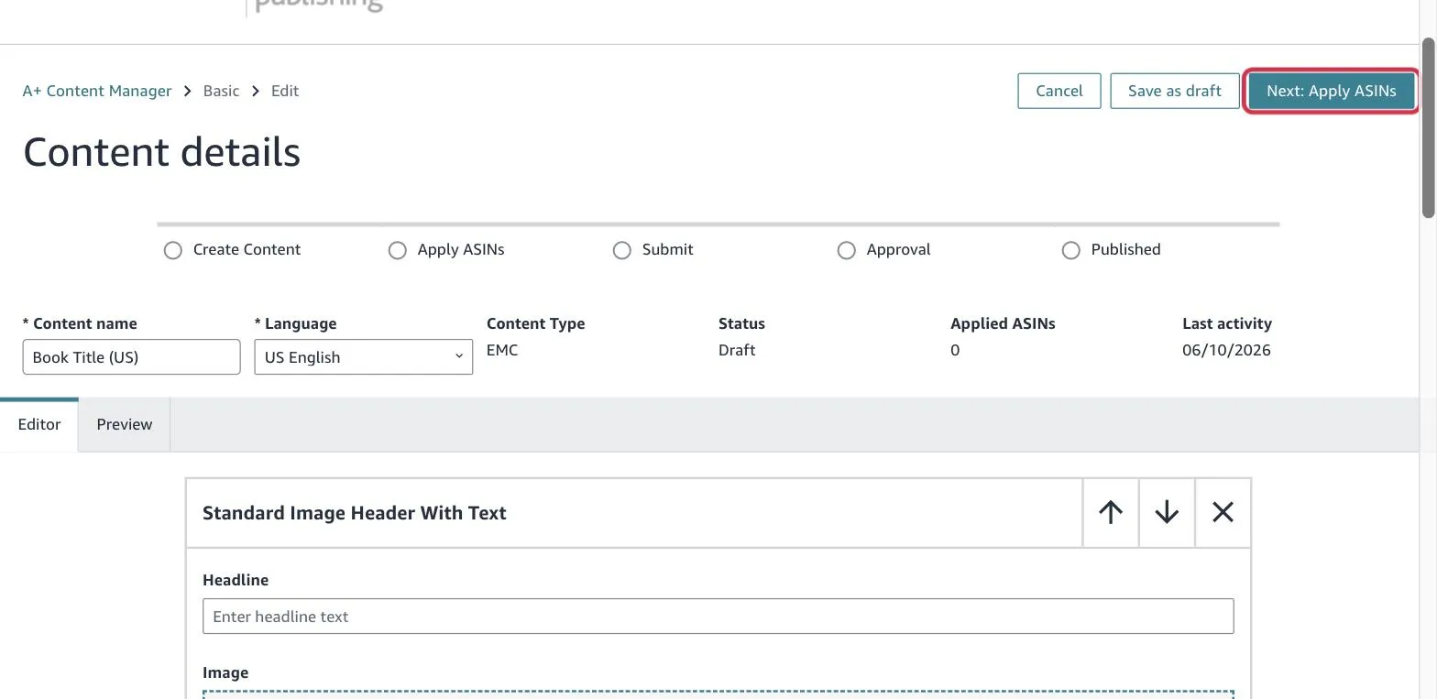Click the Applied ASINs value 0
1437x699 pixels.
coord(955,350)
